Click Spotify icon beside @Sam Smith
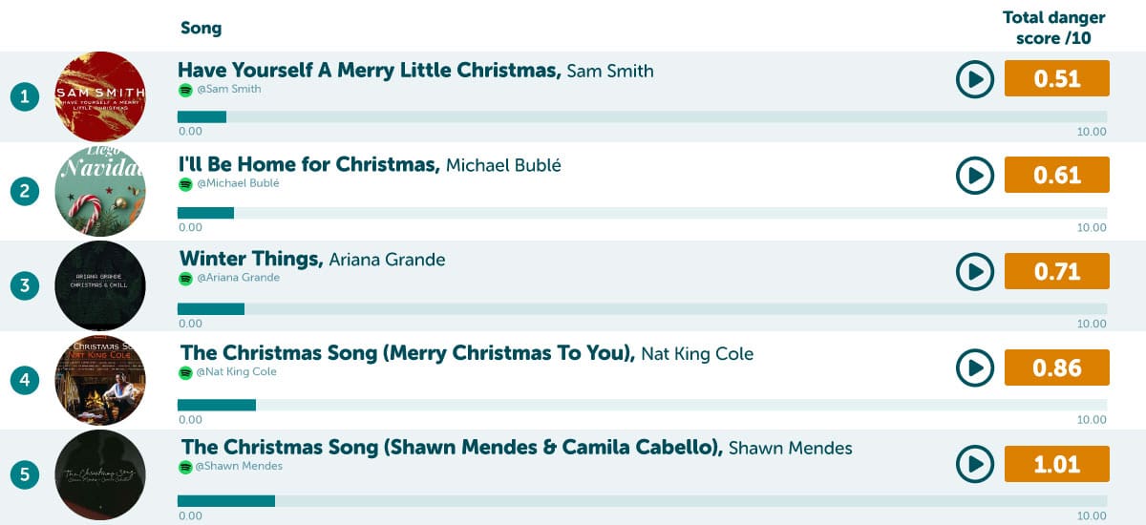Image resolution: width=1146 pixels, height=525 pixels. tap(185, 90)
